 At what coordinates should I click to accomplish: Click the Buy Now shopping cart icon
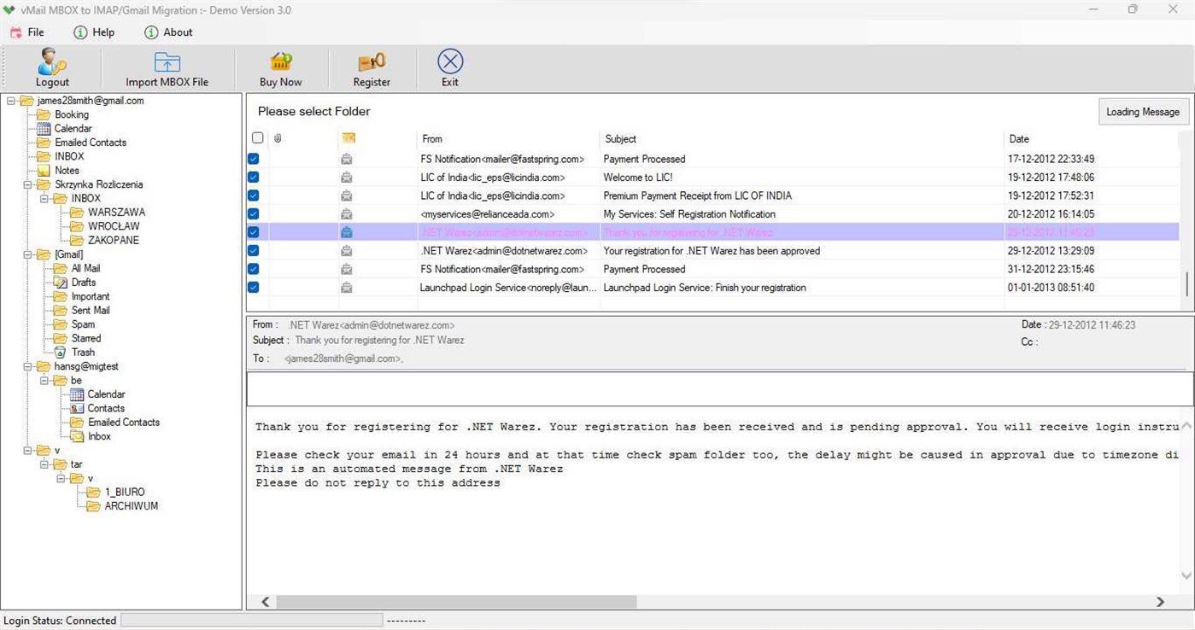click(280, 61)
